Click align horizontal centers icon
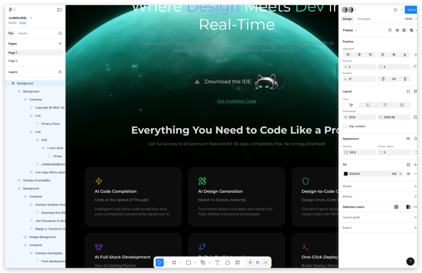 point(359,55)
